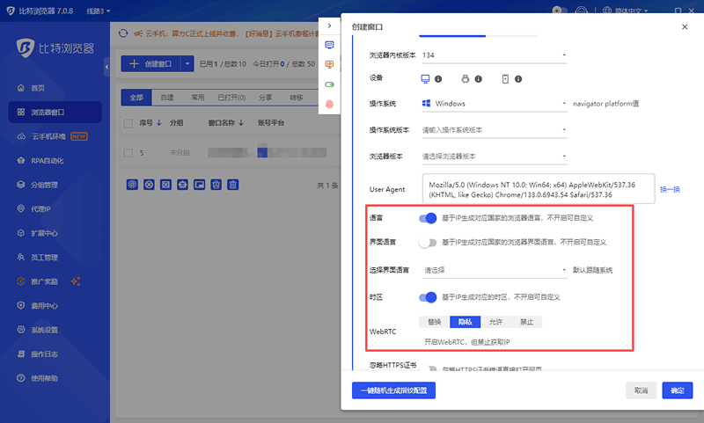The width and height of the screenshot is (704, 423).
Task: Select the Android device icon
Action: point(466,79)
